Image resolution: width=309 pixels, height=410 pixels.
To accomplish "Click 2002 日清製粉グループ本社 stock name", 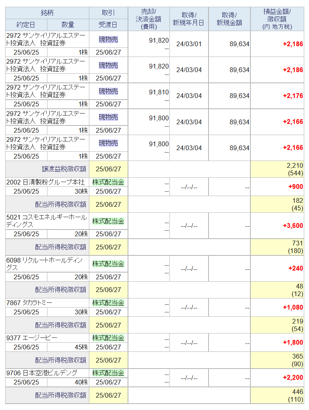I will [x=45, y=182].
